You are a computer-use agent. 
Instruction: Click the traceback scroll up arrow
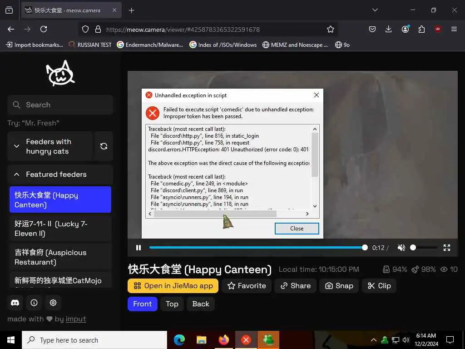[315, 129]
